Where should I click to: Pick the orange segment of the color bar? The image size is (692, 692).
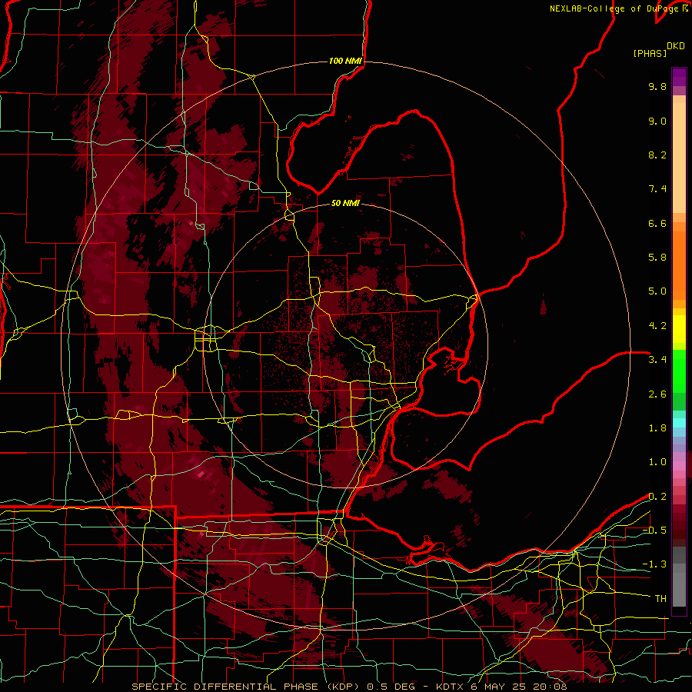(679, 264)
